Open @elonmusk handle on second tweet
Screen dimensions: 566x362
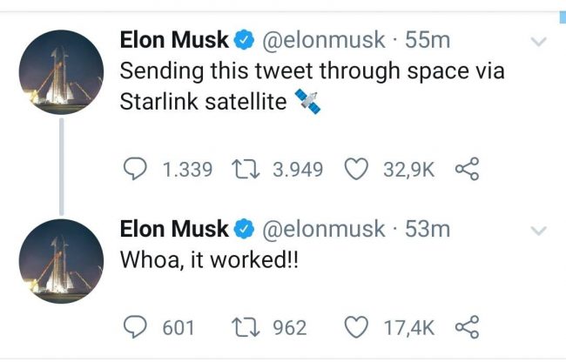[x=322, y=230]
